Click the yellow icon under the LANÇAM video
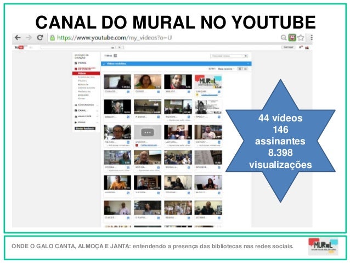 [x=197, y=95]
